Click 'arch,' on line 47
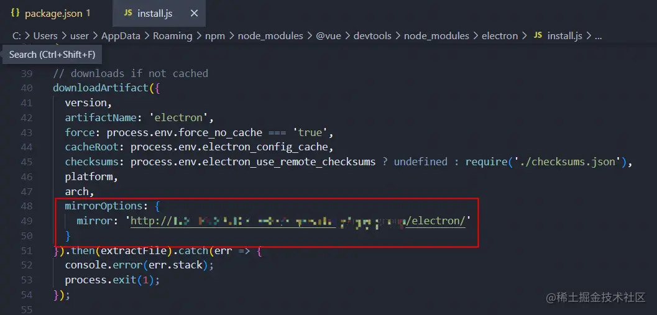Viewport: 657px width, 315px height. click(80, 191)
